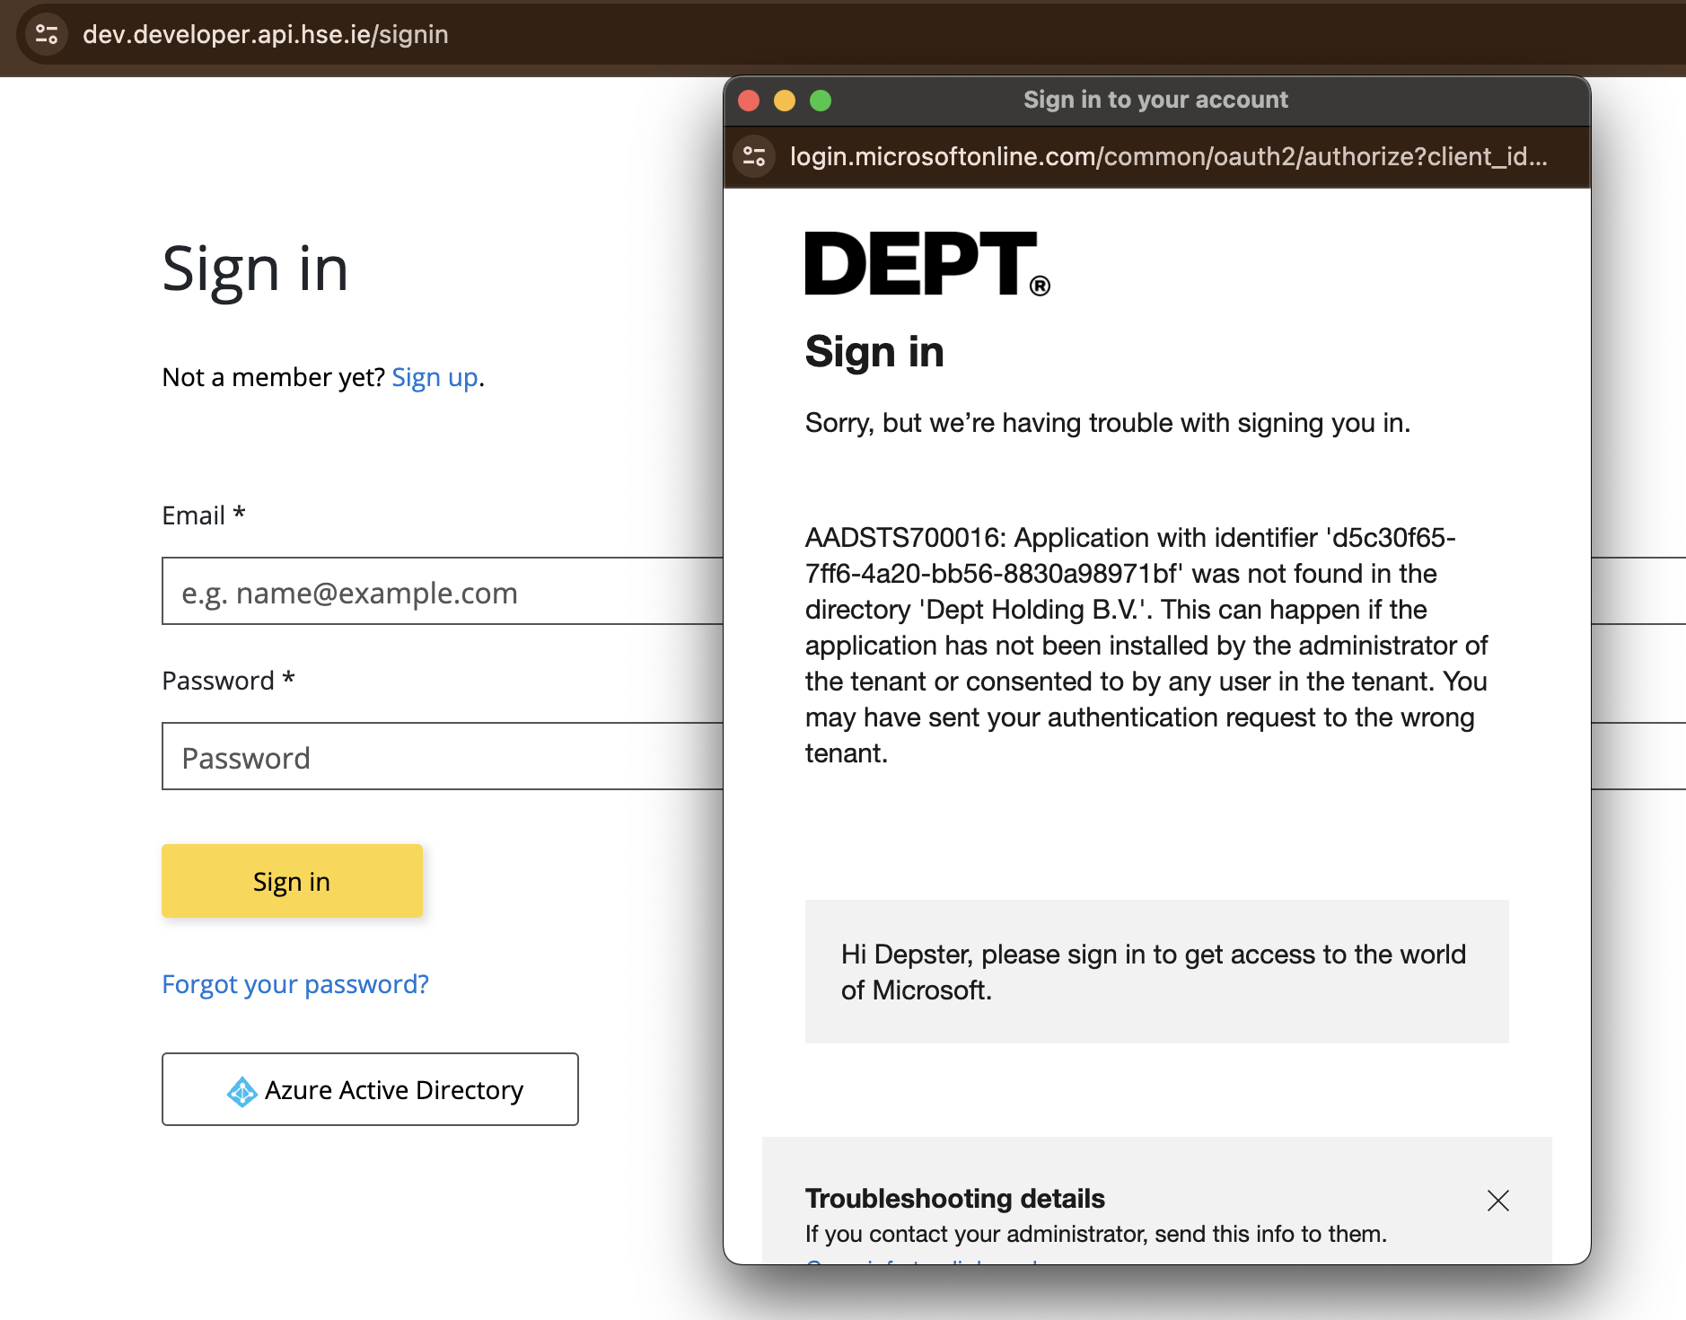The width and height of the screenshot is (1686, 1320).
Task: Click the 'If you contact your administrator' text
Action: pos(1096,1234)
